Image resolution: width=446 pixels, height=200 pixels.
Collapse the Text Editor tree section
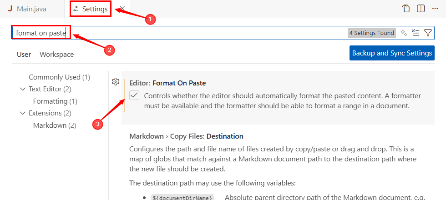click(23, 89)
